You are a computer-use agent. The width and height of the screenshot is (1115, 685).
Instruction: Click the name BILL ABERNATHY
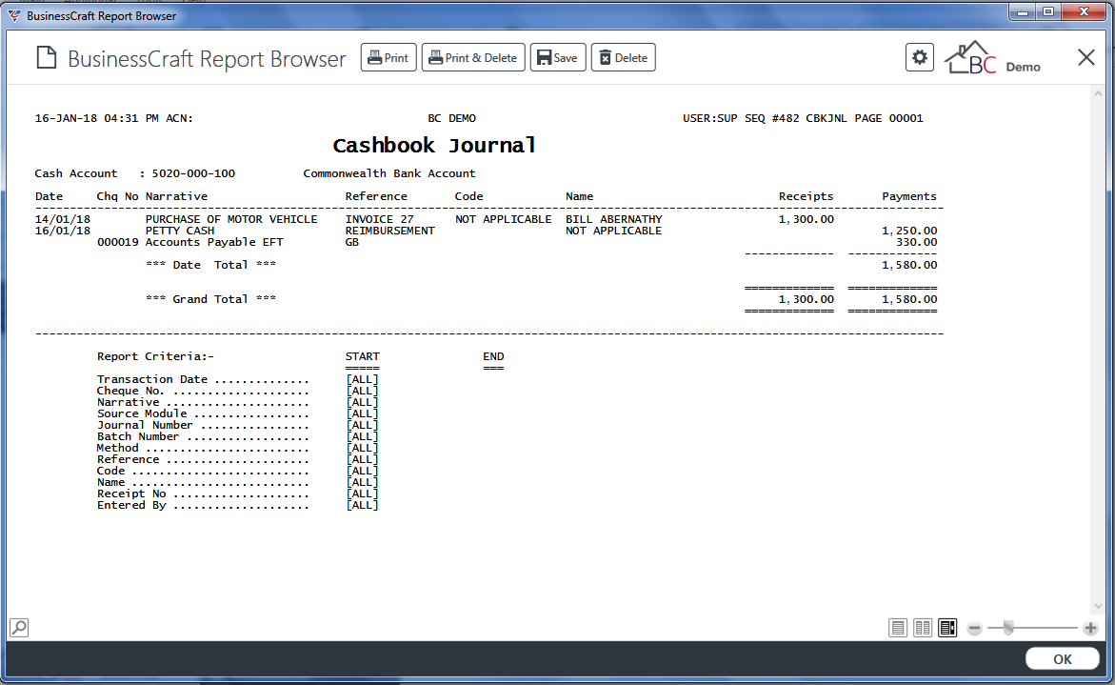click(613, 219)
